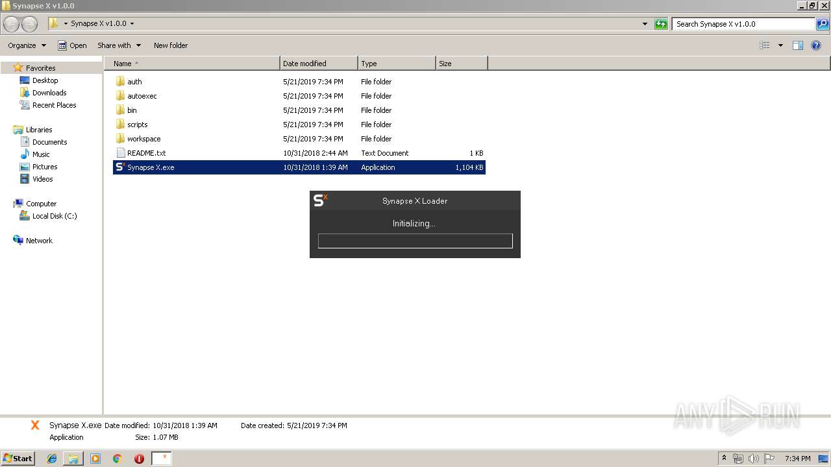Show hidden tray icons arrow

point(725,459)
